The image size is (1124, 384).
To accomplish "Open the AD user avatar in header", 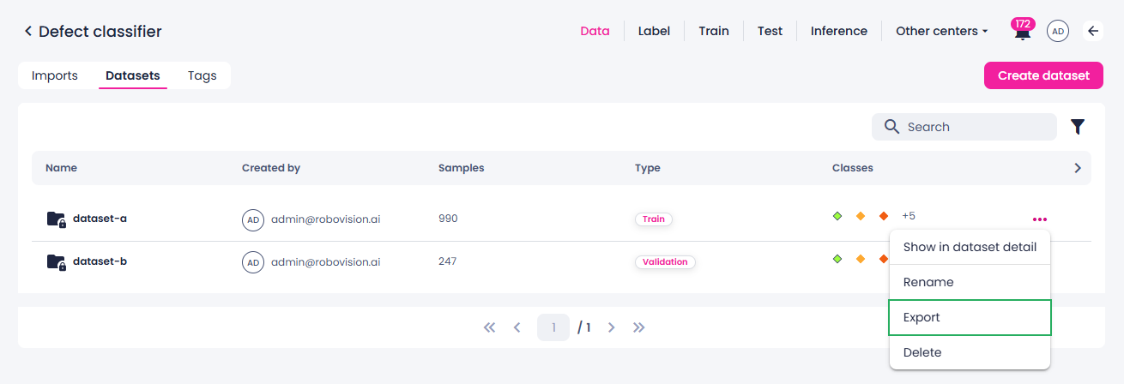I will [1058, 31].
